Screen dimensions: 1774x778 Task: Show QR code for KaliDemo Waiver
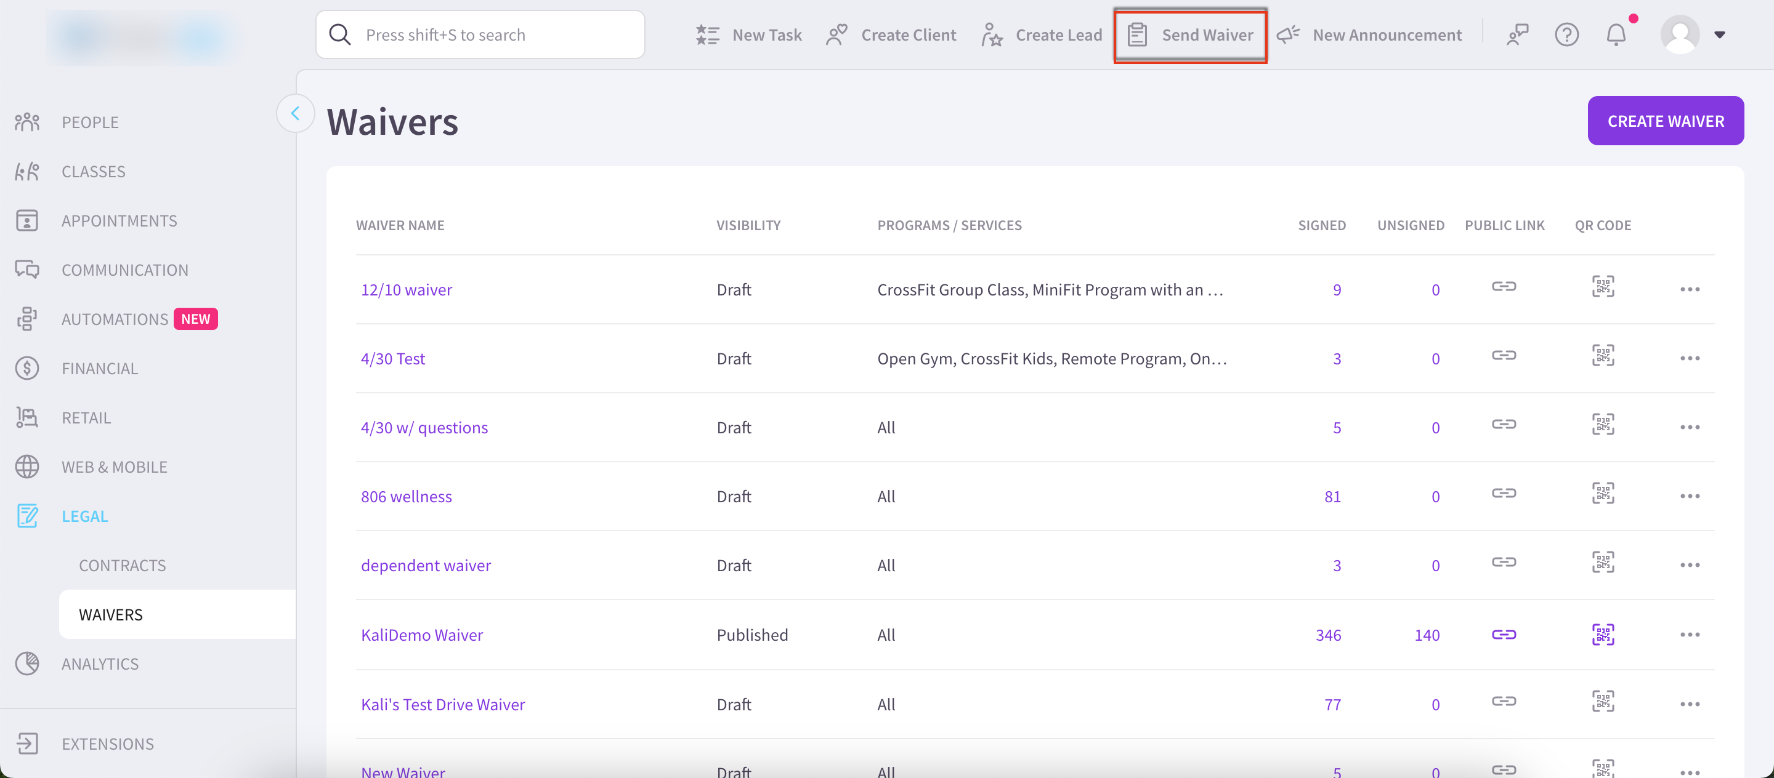pos(1603,634)
